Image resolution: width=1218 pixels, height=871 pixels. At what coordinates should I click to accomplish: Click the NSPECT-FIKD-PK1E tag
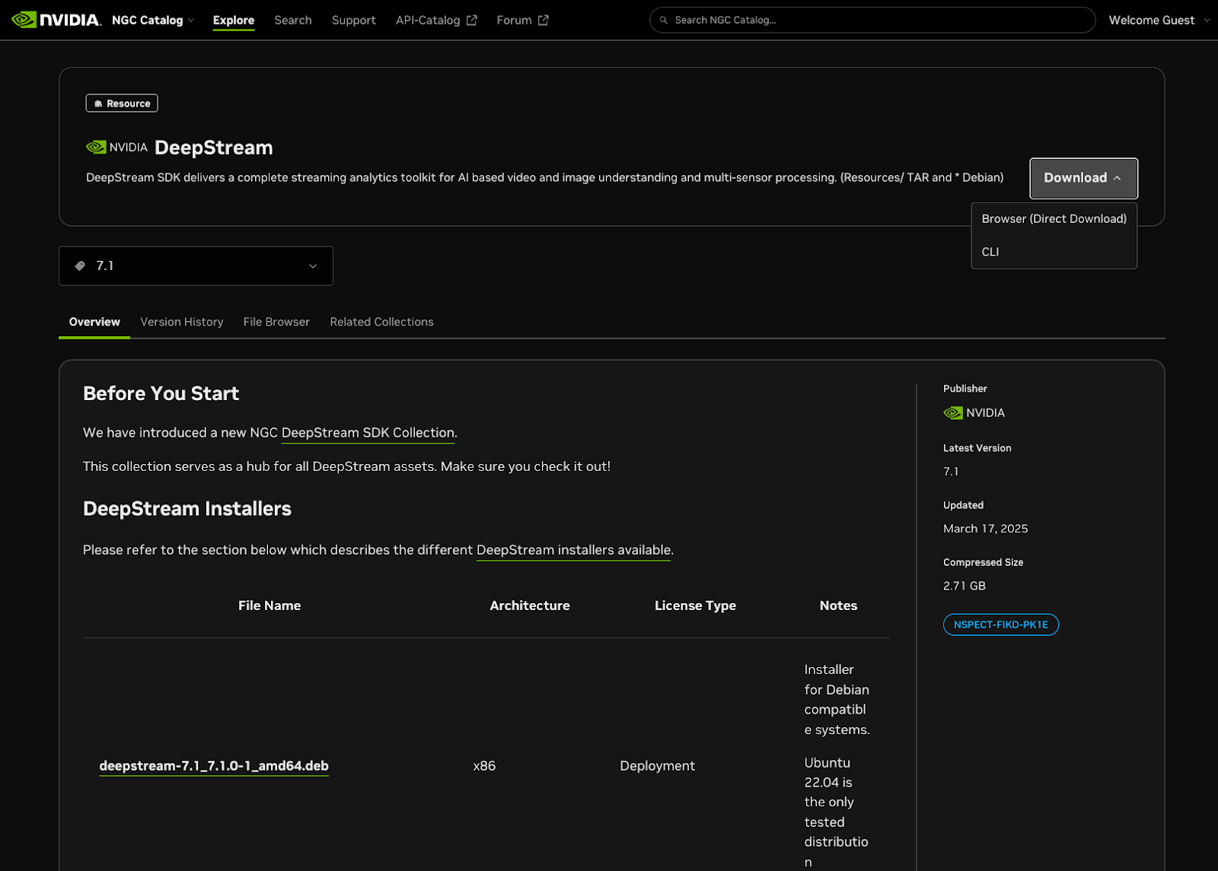pyautogui.click(x=1001, y=625)
